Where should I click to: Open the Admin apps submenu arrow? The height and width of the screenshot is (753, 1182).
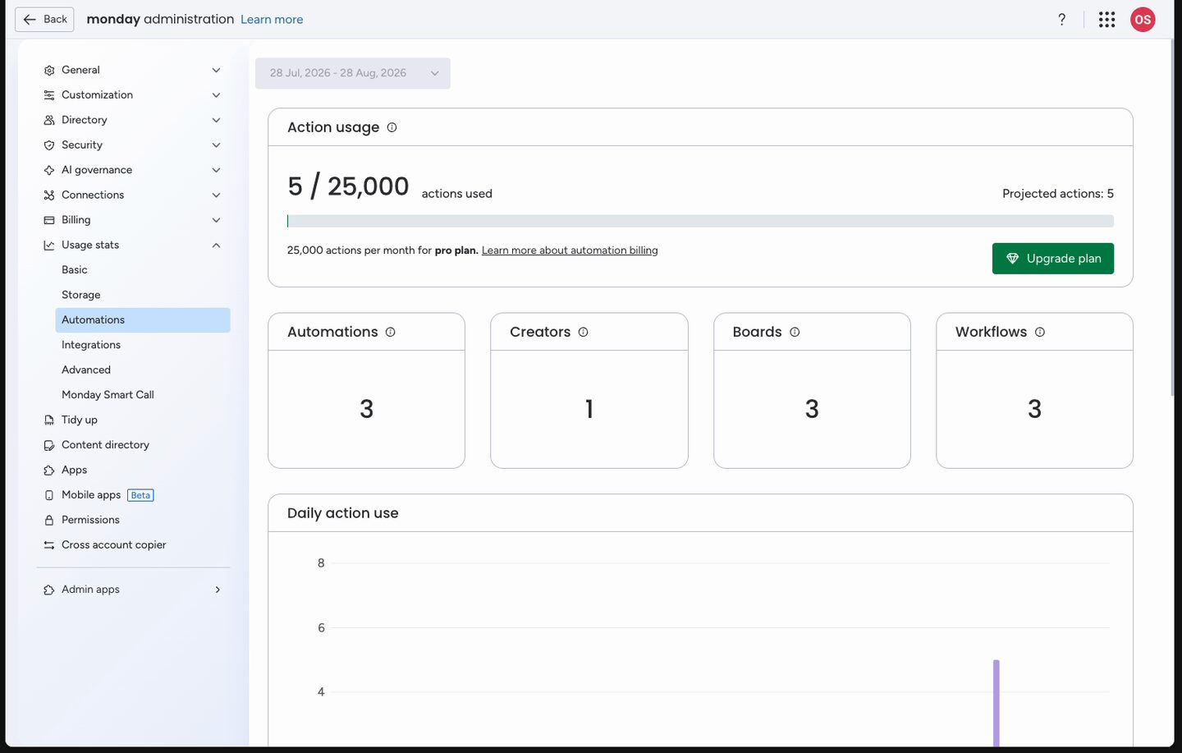pos(218,590)
